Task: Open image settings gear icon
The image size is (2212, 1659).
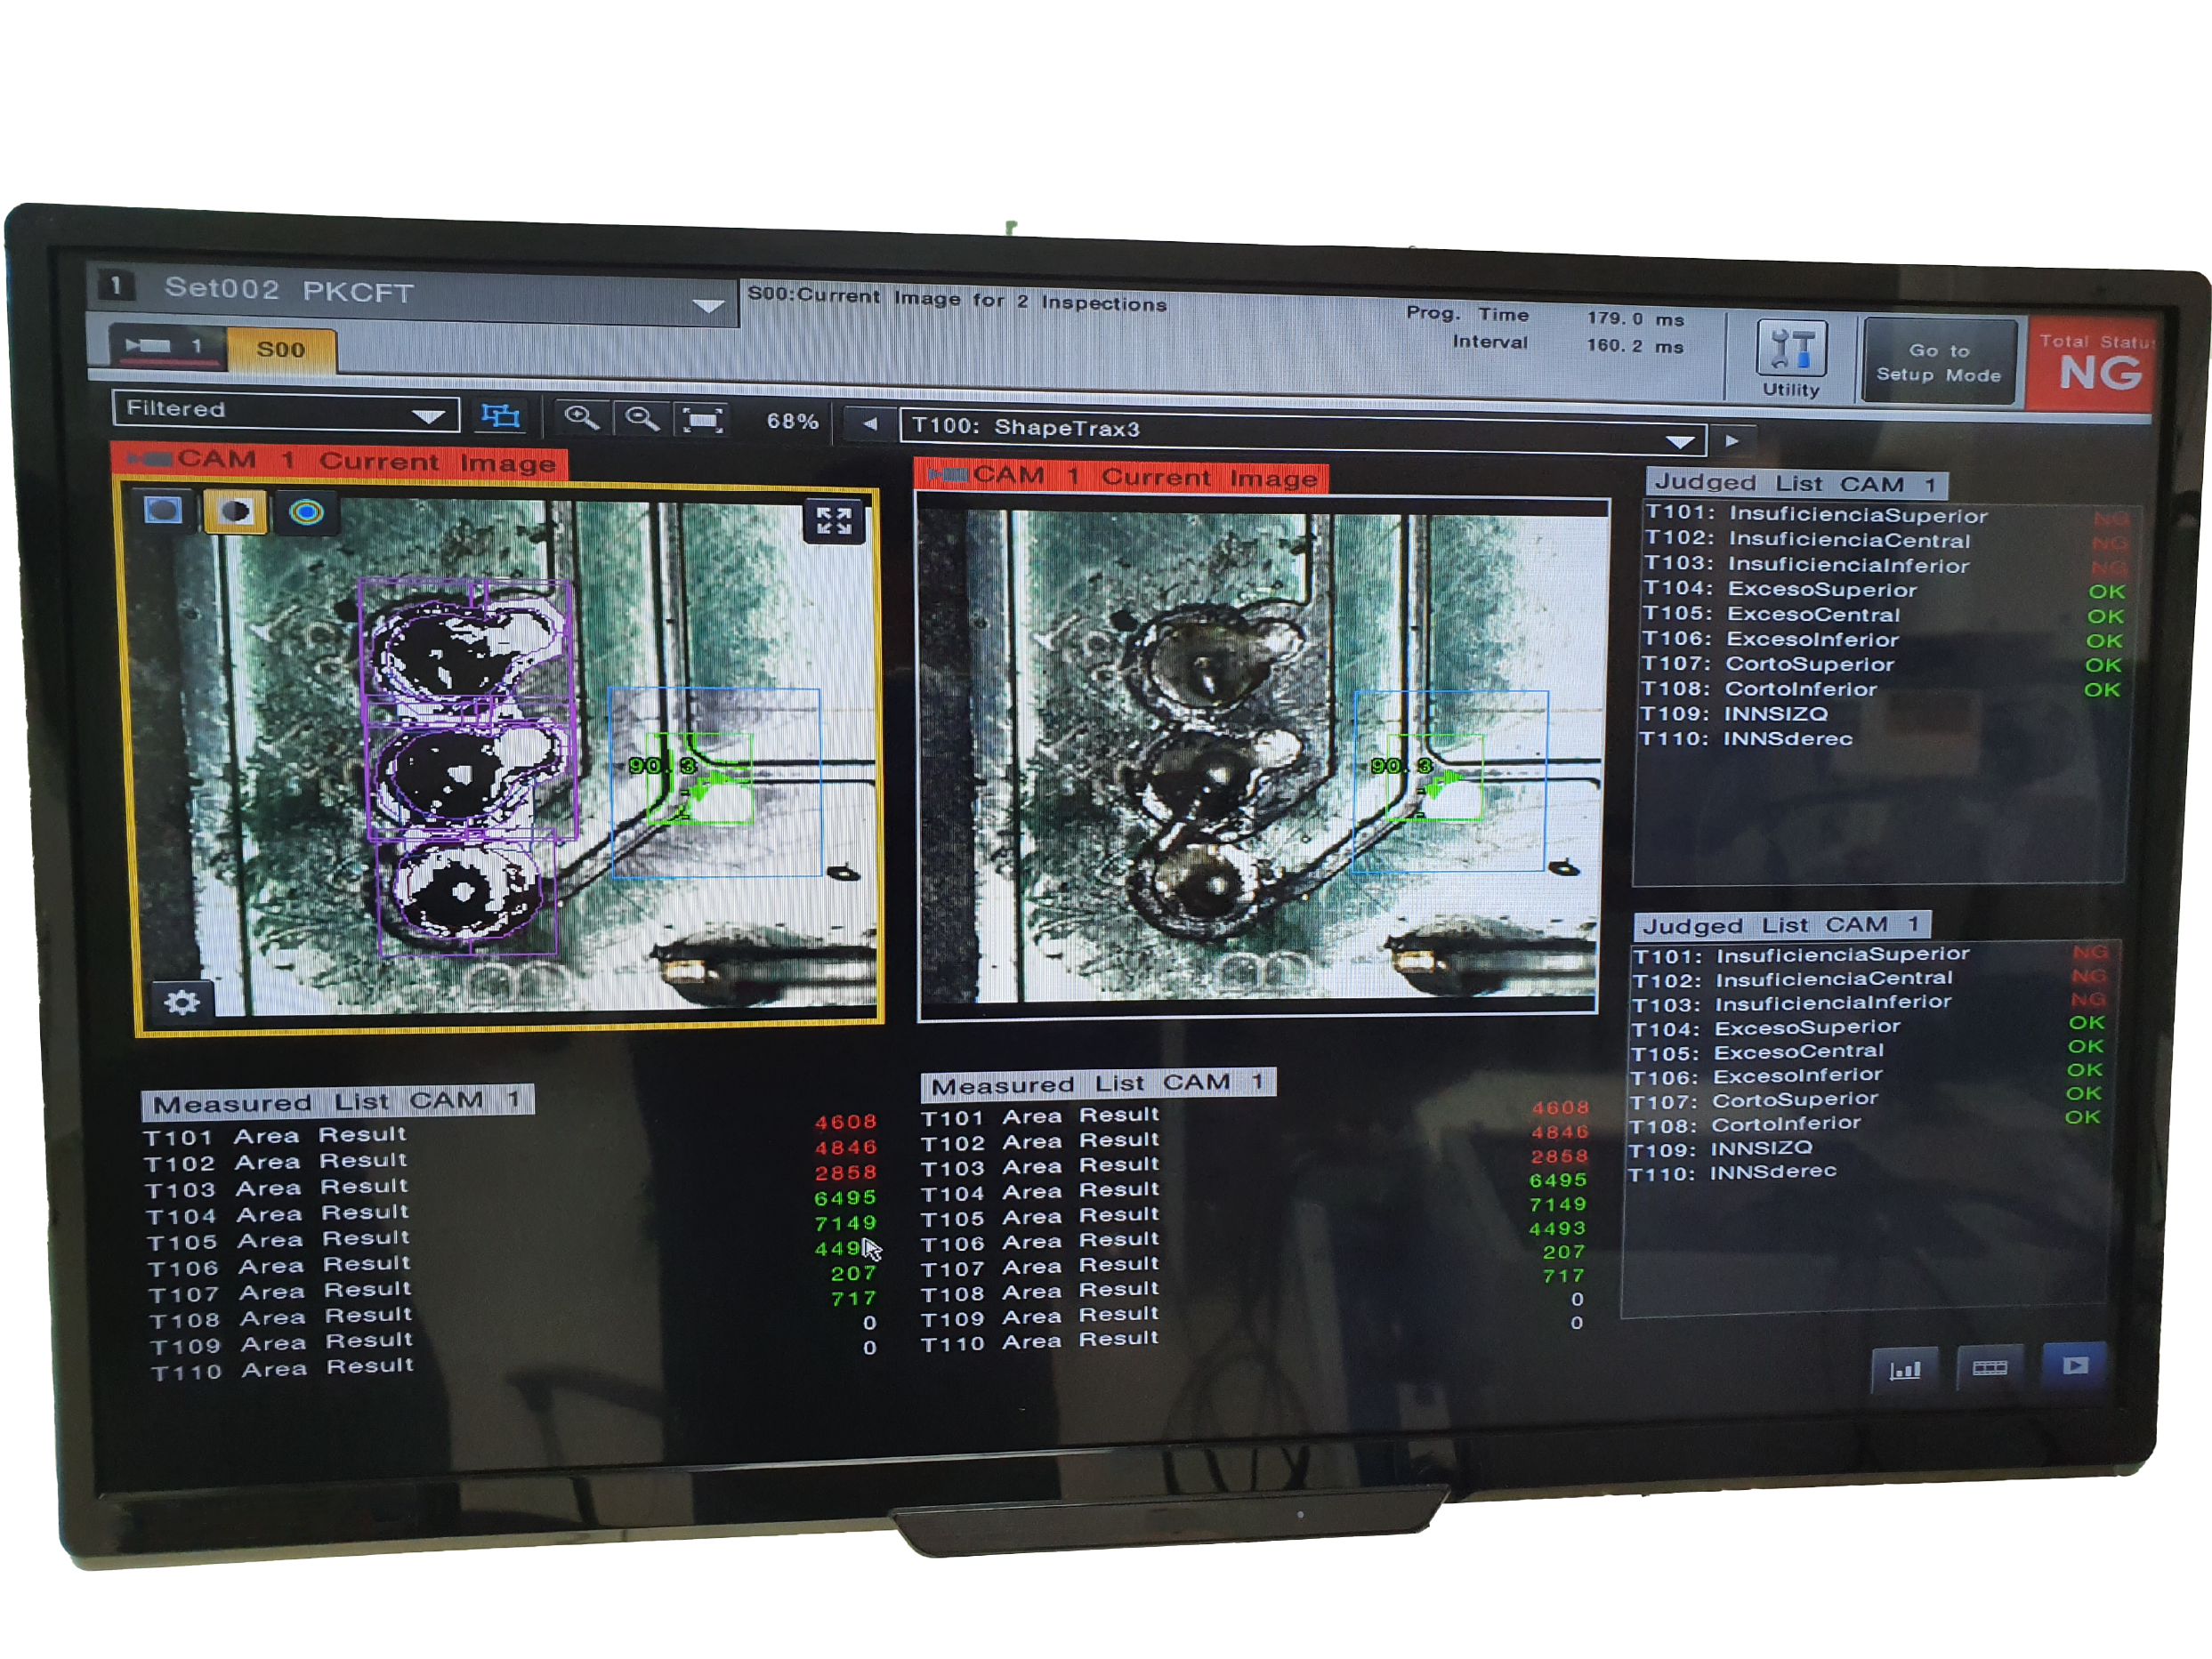Action: pos(182,1002)
